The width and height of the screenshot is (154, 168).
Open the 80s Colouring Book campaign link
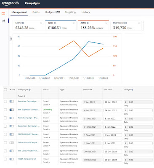29,151
